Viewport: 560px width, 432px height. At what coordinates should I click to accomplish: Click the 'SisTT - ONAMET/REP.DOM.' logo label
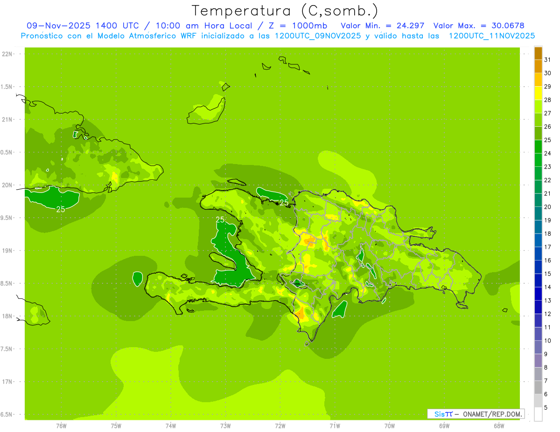(476, 414)
